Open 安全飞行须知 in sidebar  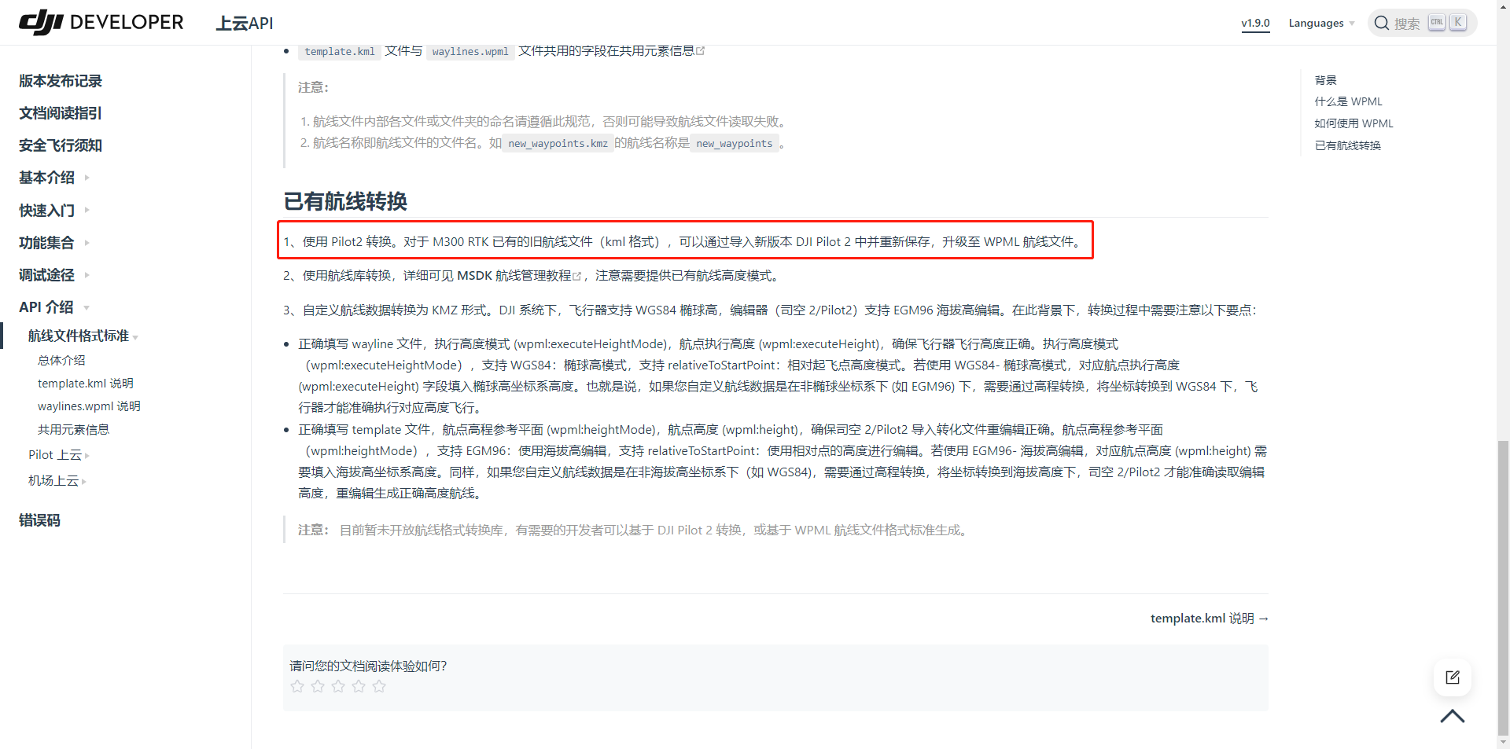[61, 145]
